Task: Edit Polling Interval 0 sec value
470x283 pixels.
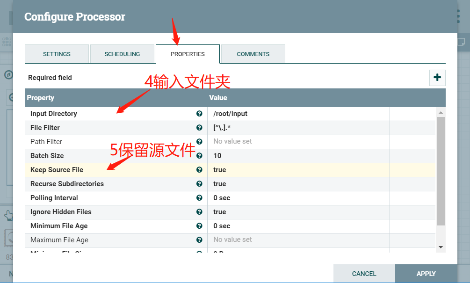Action: pos(298,198)
